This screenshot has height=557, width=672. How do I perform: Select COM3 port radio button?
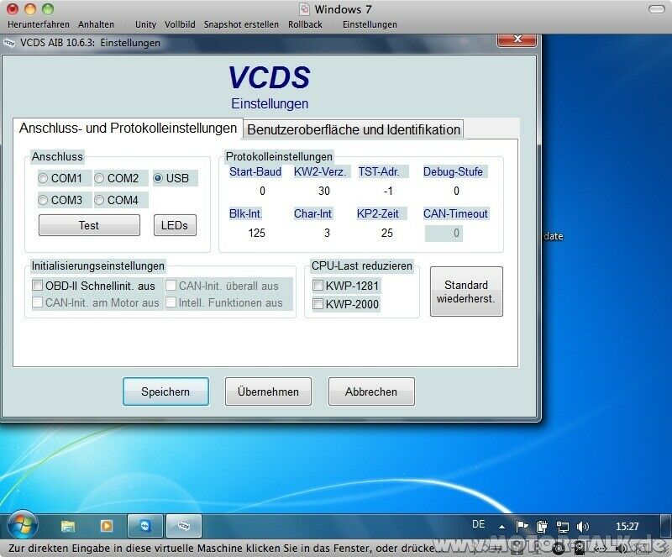coord(43,200)
